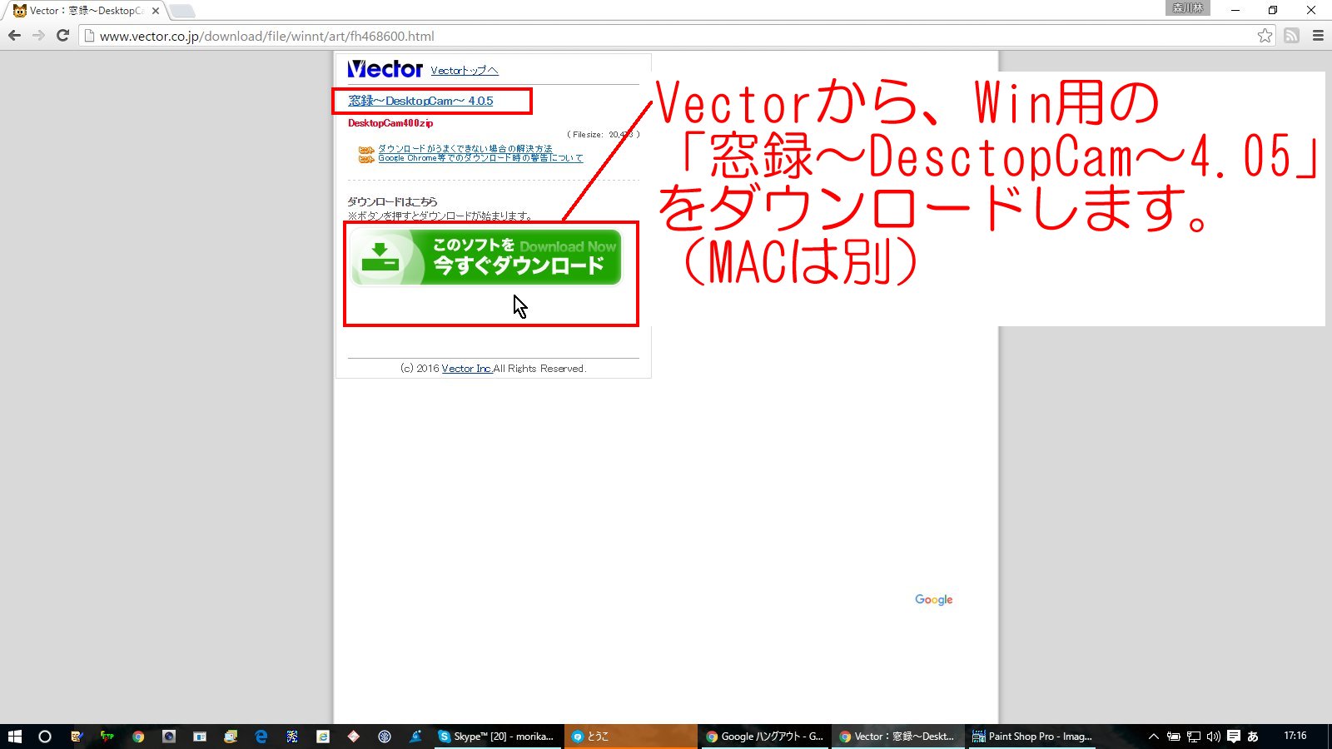This screenshot has width=1332, height=749.
Task: Reload the Vector download page
Action: [62, 36]
